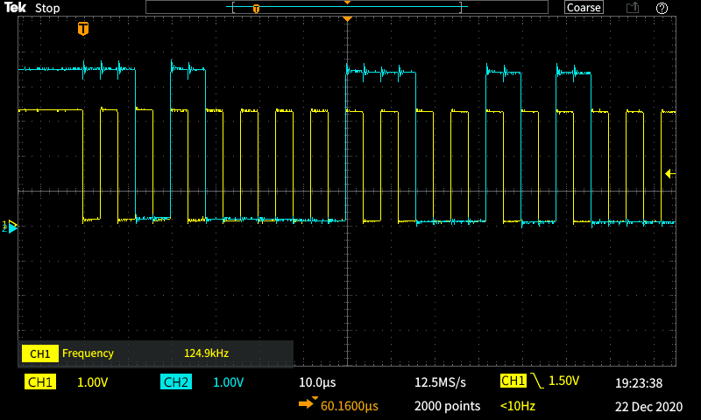Click the orange horizontal delay arrow icon

pos(308,405)
